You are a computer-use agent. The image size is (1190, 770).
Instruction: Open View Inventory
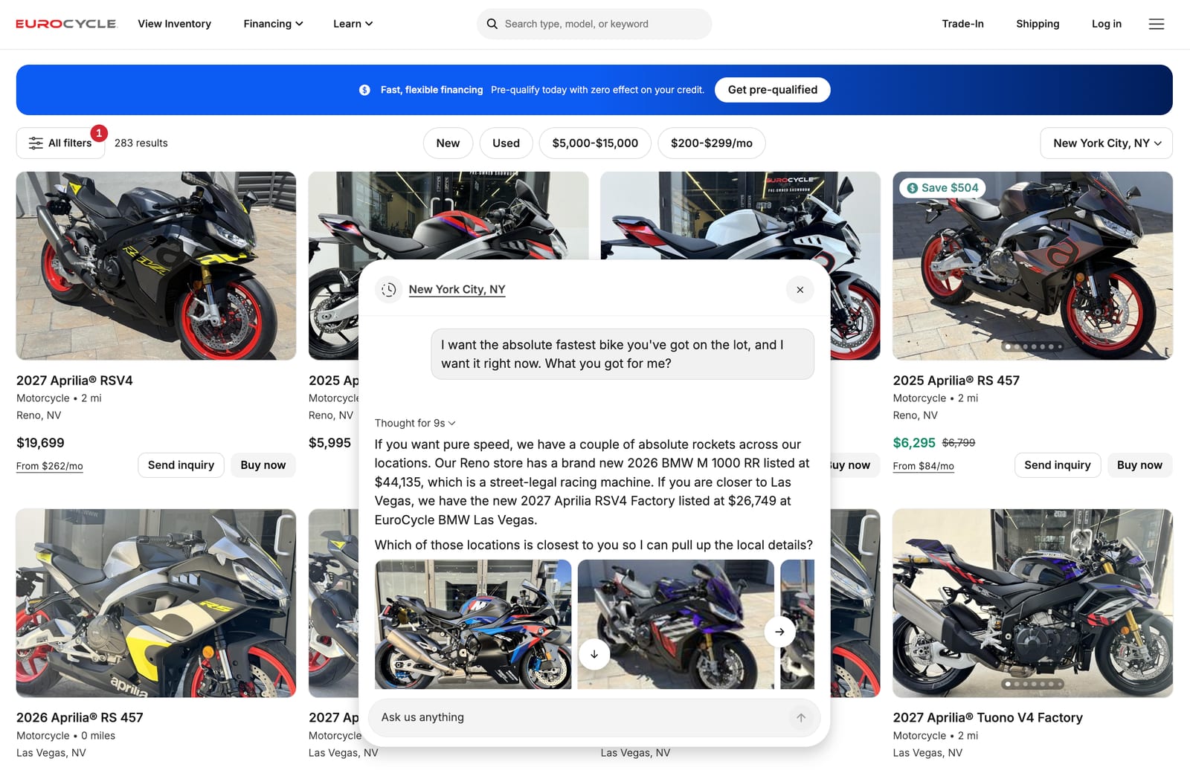click(174, 24)
